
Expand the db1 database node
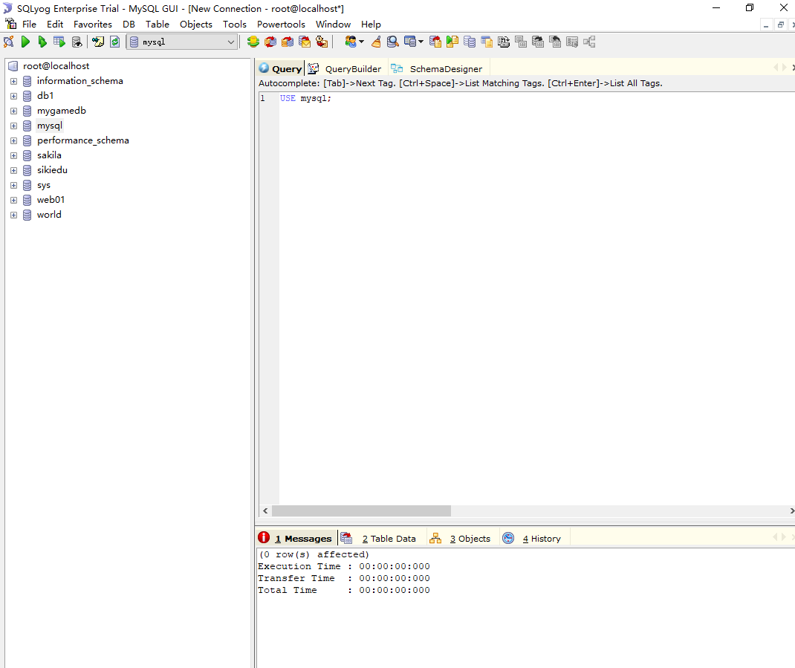click(x=13, y=96)
